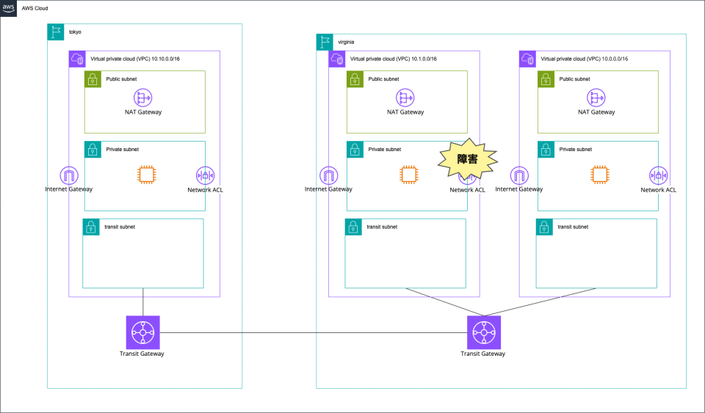Click the AWS logo in top-left corner

click(9, 9)
